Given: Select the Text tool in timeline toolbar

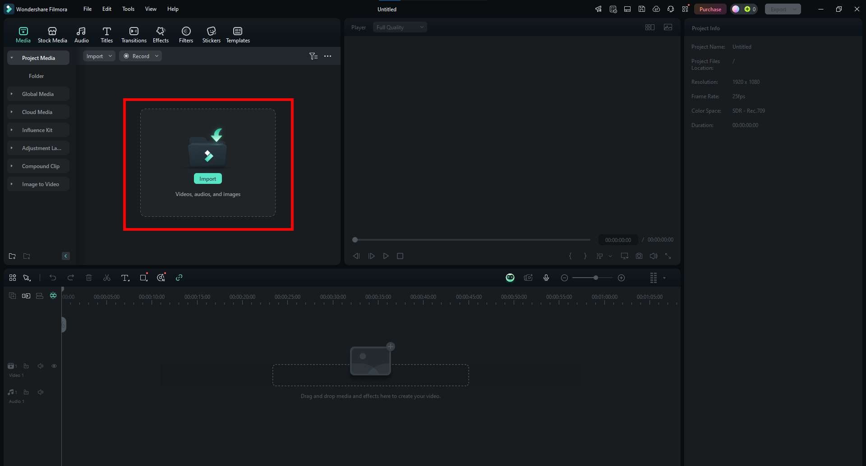Looking at the screenshot, I should pos(125,278).
